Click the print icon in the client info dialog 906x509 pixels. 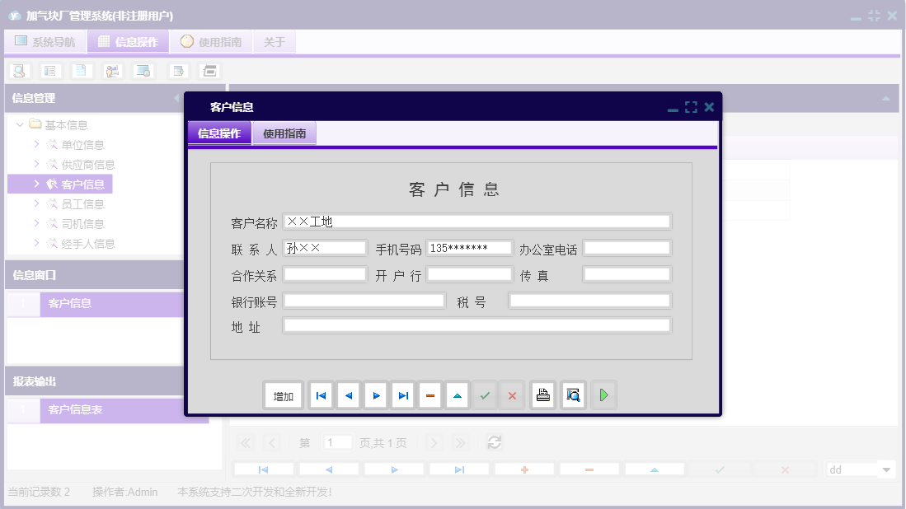542,395
